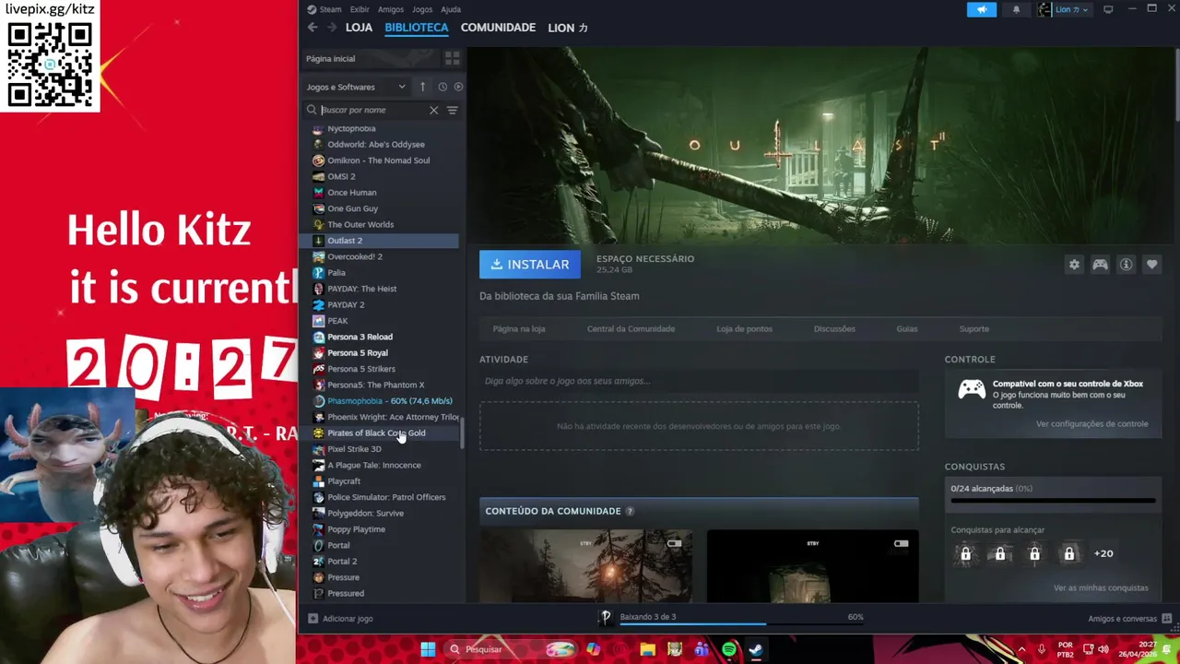Go back with the left arrow
Image resolution: width=1180 pixels, height=664 pixels.
(313, 28)
